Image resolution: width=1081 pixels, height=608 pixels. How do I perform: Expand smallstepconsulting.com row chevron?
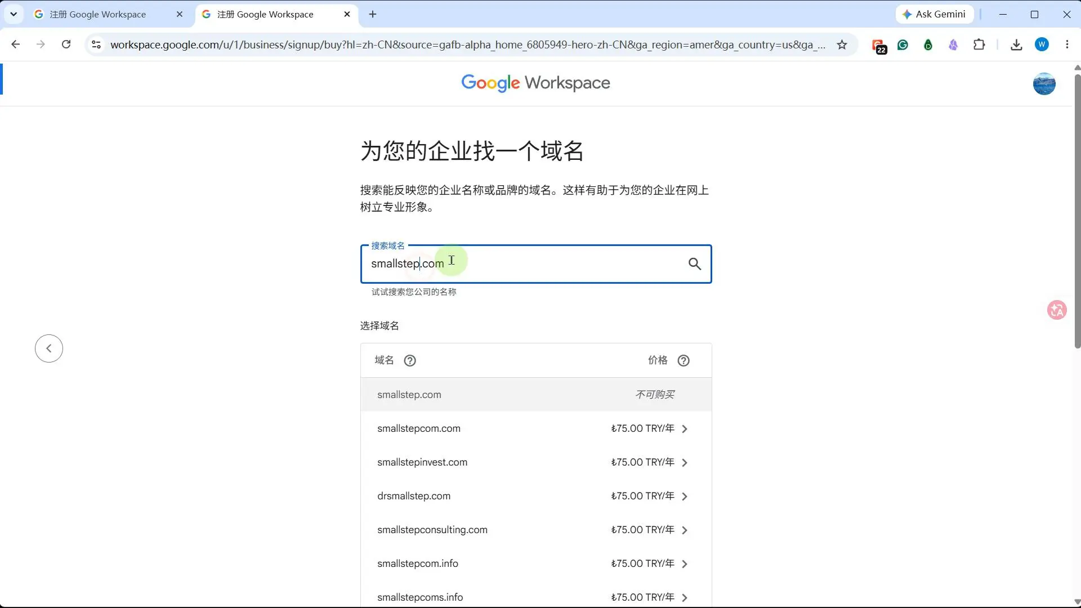tap(685, 530)
